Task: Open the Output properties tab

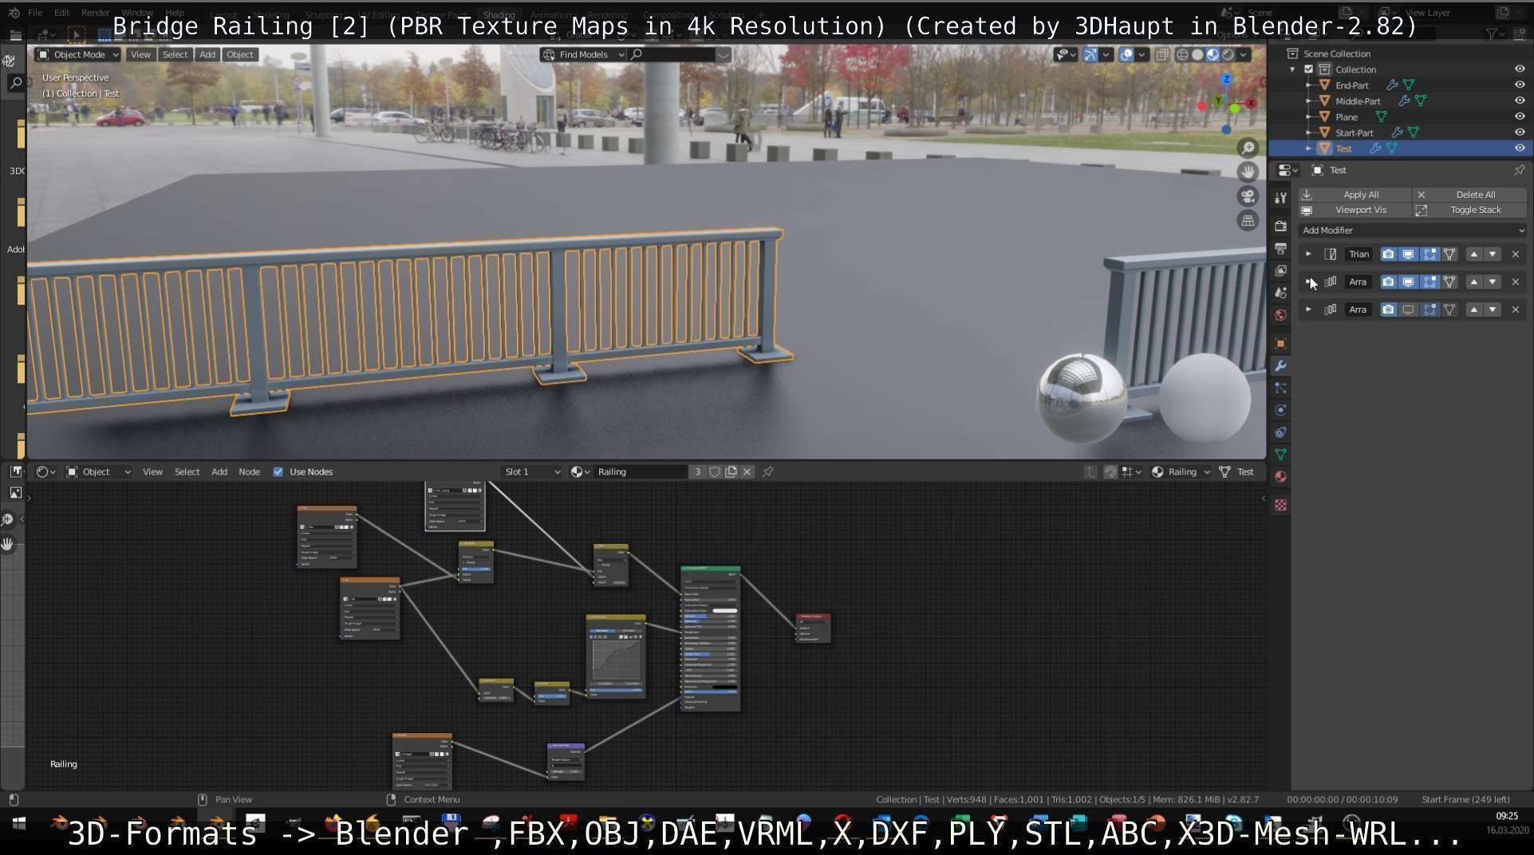Action: 1280,249
